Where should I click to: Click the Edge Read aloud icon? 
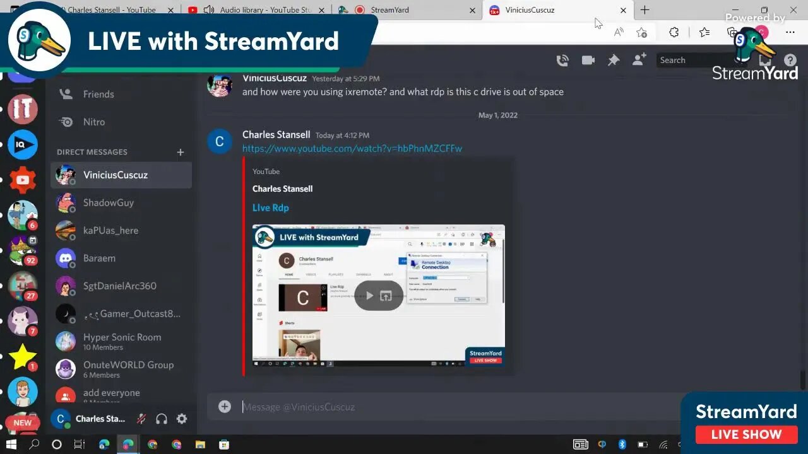pos(619,32)
